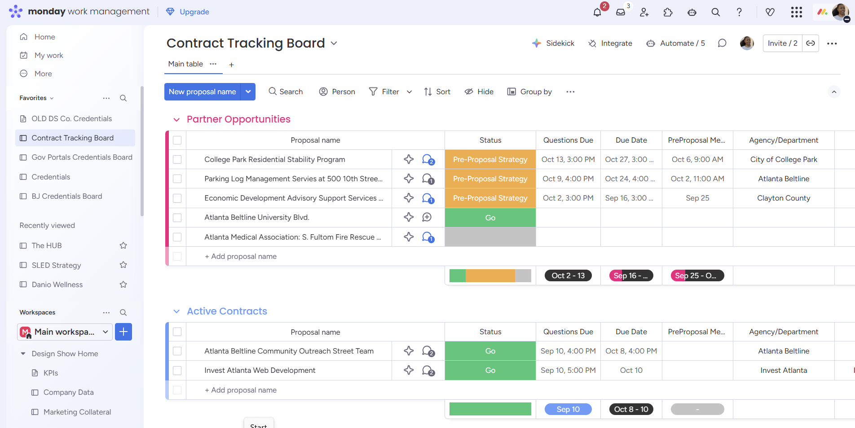Screen dimensions: 855x428
Task: Click the heart favorites icon in header
Action: (x=770, y=12)
